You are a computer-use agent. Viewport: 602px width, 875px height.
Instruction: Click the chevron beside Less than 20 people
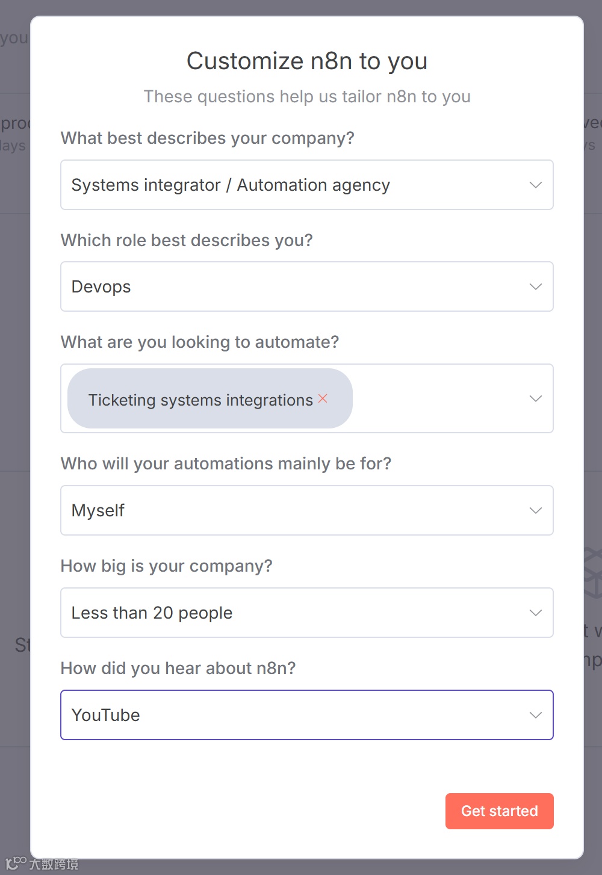click(535, 613)
